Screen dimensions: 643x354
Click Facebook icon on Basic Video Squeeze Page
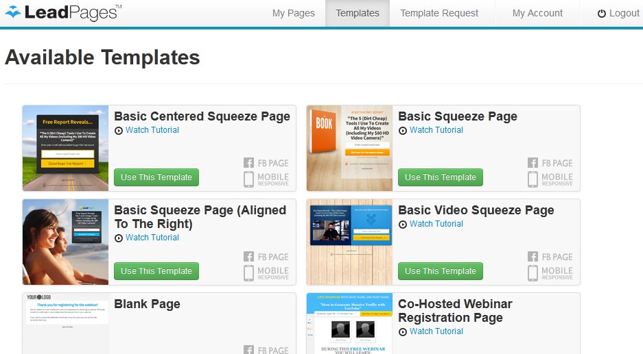pyautogui.click(x=533, y=257)
